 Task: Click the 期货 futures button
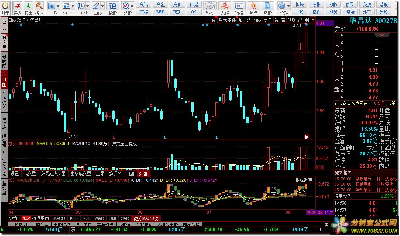click(x=333, y=12)
